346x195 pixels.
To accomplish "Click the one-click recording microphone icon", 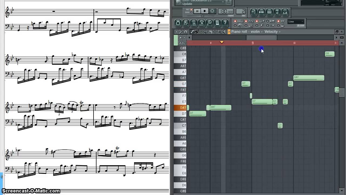I will point(209,23).
